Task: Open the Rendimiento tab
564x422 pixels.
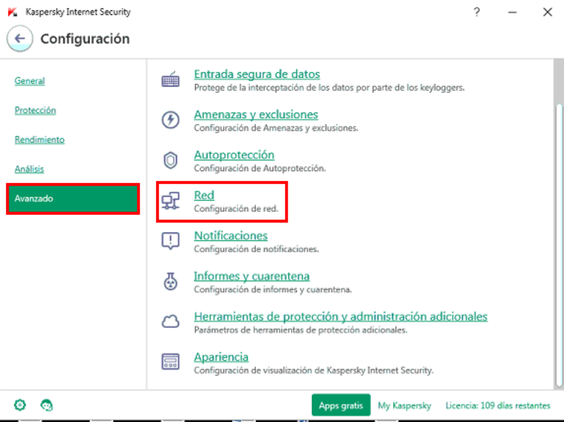Action: point(39,140)
